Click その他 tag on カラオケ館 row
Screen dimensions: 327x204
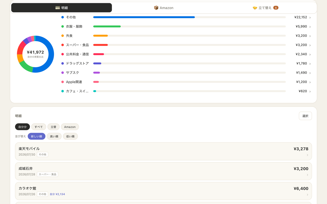pos(43,194)
